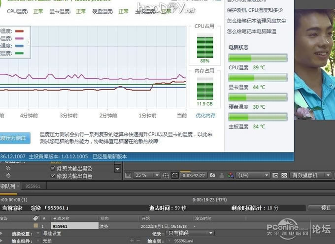This screenshot has height=244, width=335.
Task: Open the 只有错误 log dropdown
Action: [x=189, y=233]
